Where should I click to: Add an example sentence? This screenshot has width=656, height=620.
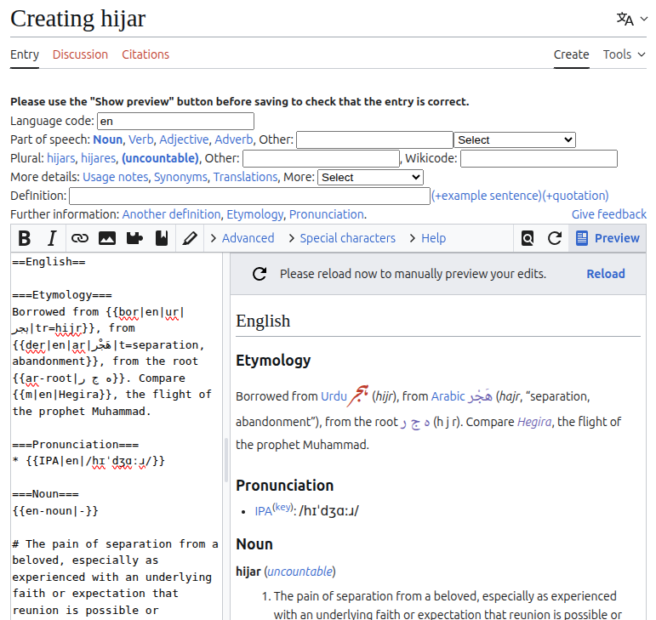click(x=487, y=196)
